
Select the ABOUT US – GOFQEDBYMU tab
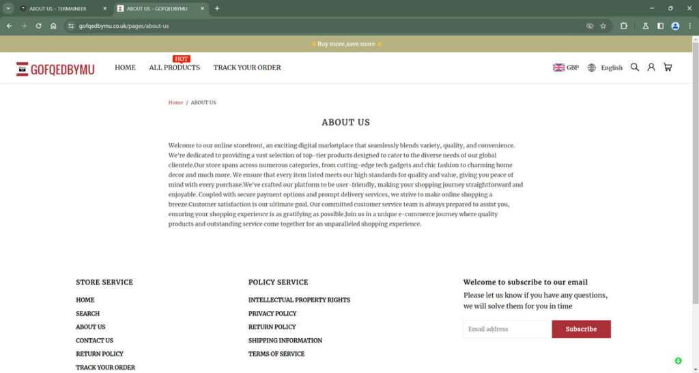click(157, 8)
